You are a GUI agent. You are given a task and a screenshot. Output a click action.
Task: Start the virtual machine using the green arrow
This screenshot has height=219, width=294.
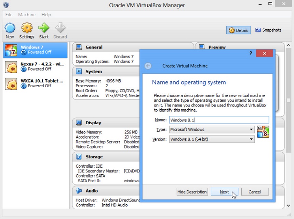point(44,30)
